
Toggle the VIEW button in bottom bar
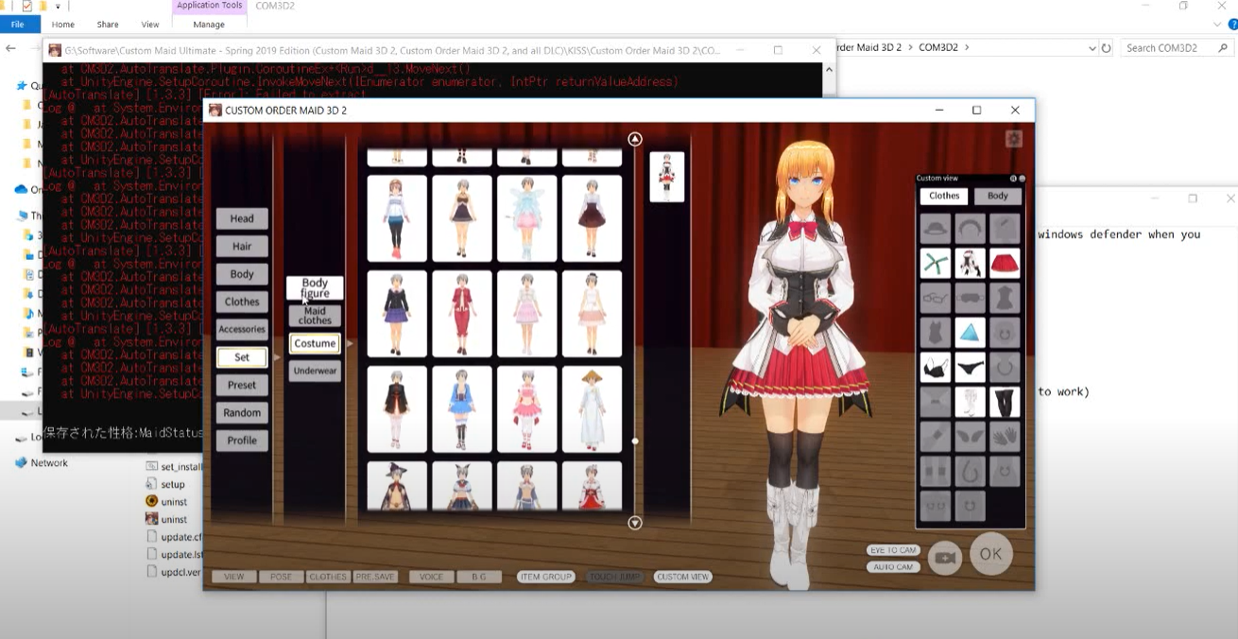pyautogui.click(x=233, y=577)
